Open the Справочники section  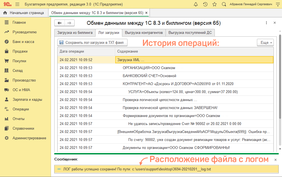point(23,129)
